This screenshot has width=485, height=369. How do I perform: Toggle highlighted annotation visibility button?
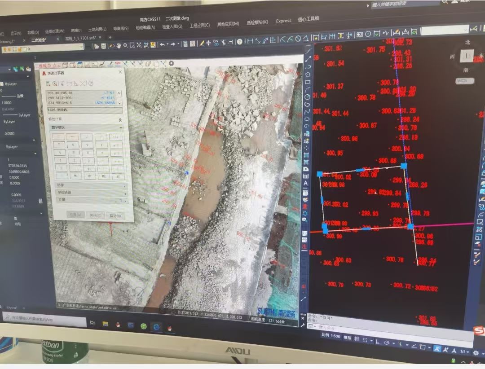point(437,349)
